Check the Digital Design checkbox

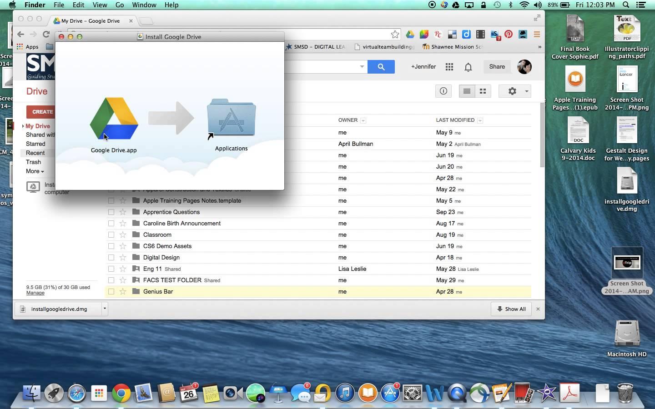(x=111, y=258)
